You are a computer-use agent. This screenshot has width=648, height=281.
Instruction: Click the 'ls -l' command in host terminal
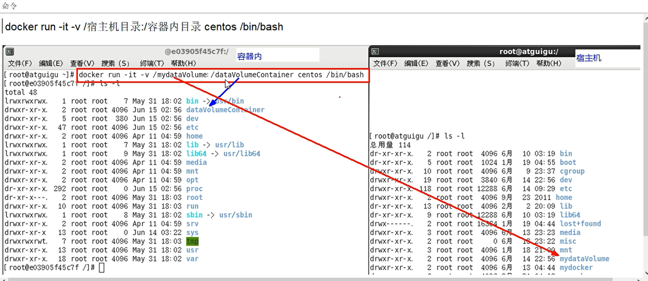[x=455, y=136]
